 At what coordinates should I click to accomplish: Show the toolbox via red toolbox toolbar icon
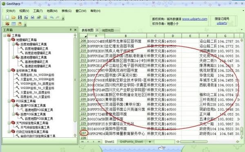[x=7, y=24]
